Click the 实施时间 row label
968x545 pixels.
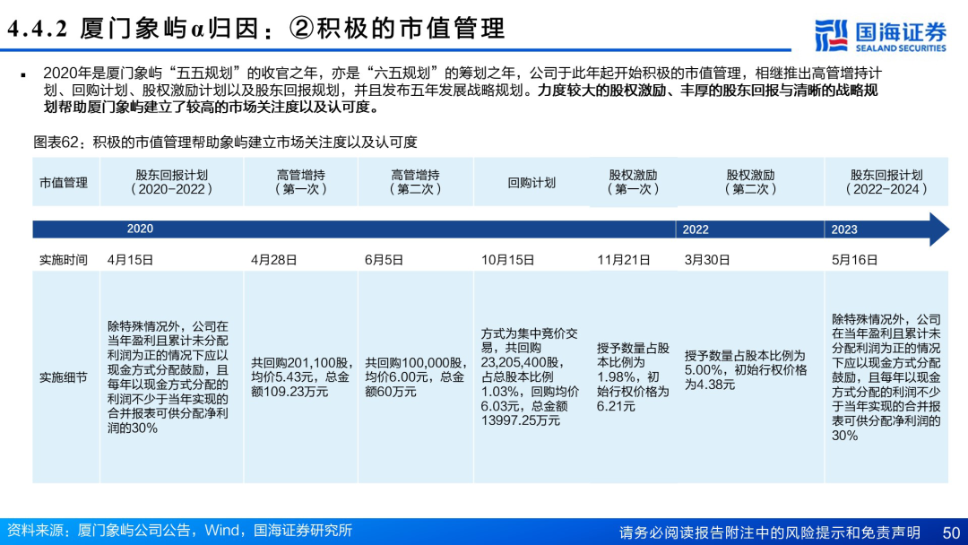click(64, 260)
